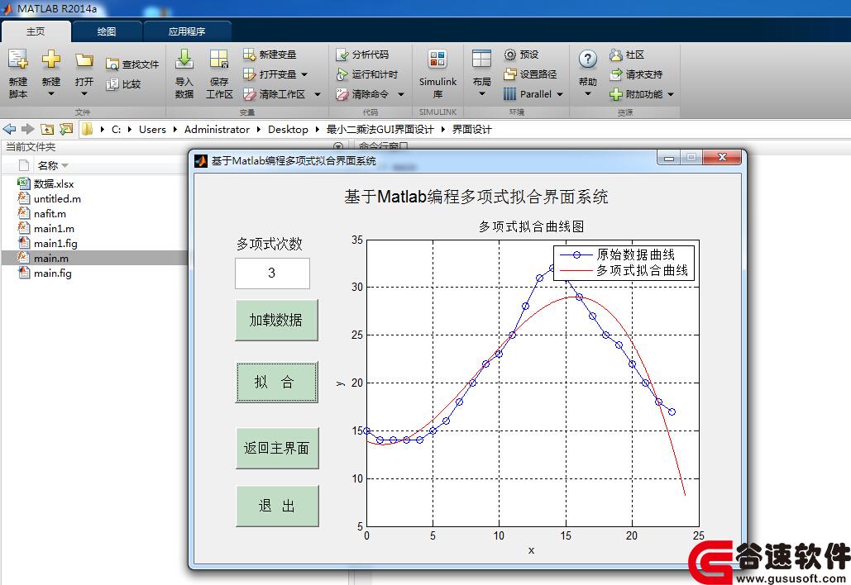Expand Add-Ons (附加功能) dropdown arrow
Screen dimensions: 851x585
[x=671, y=94]
